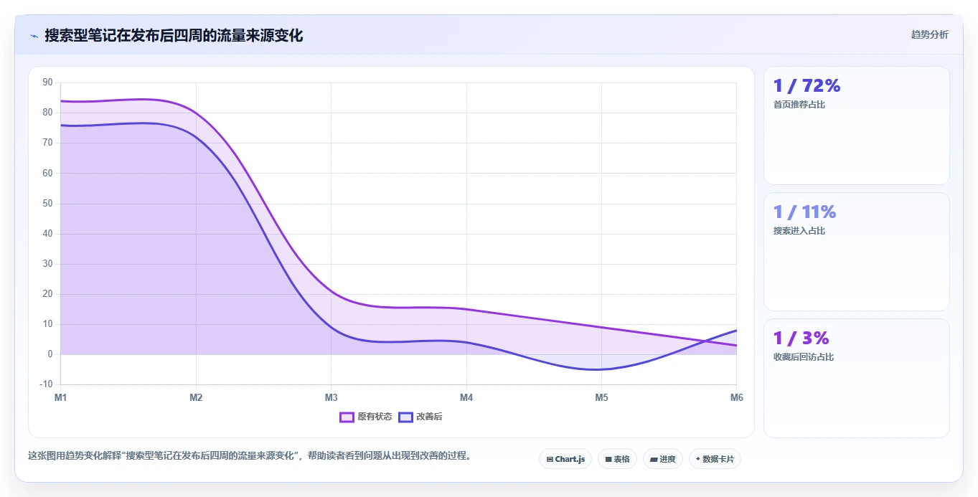Click the chart title 搜索型笔记在发布后四周的流量来源变化
The width and height of the screenshot is (978, 497).
(x=174, y=36)
